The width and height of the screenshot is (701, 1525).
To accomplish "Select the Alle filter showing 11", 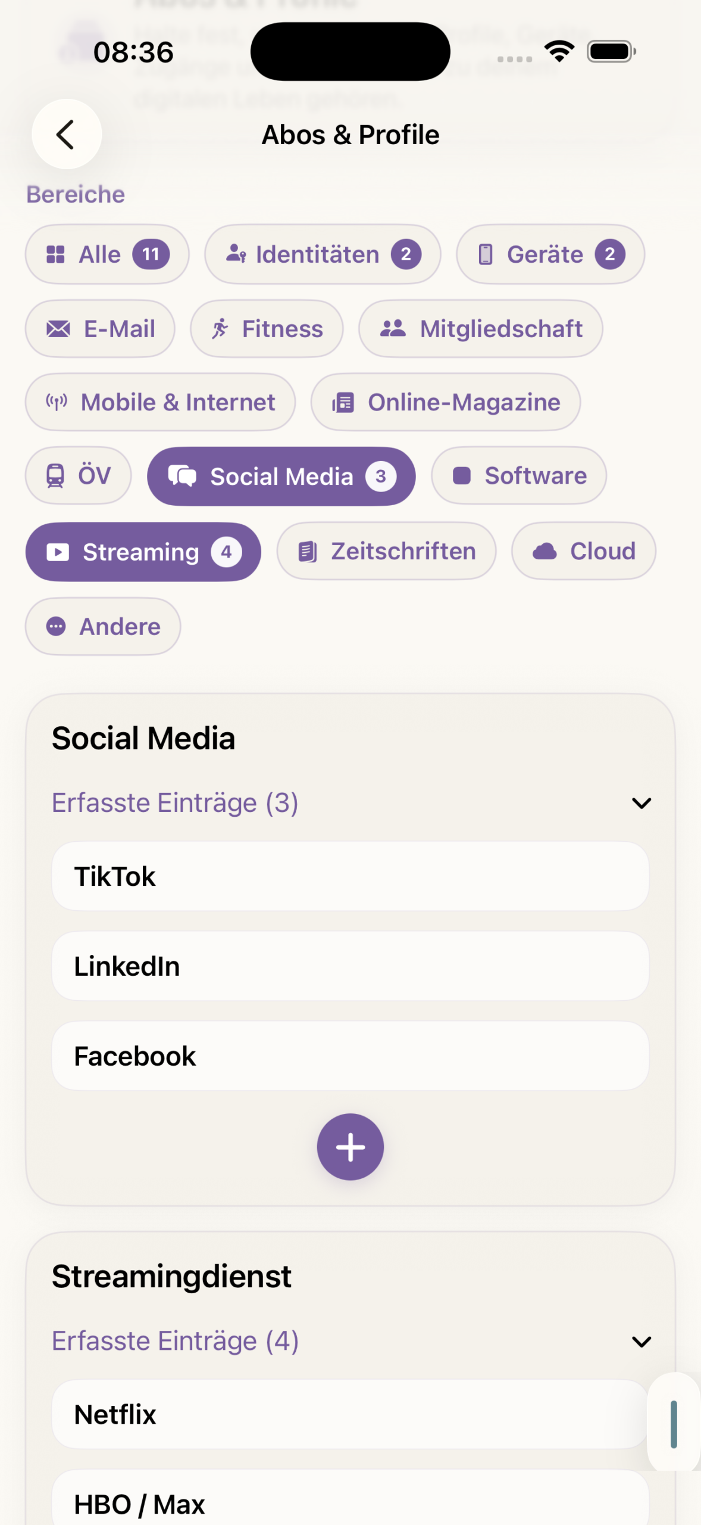I will click(x=107, y=254).
